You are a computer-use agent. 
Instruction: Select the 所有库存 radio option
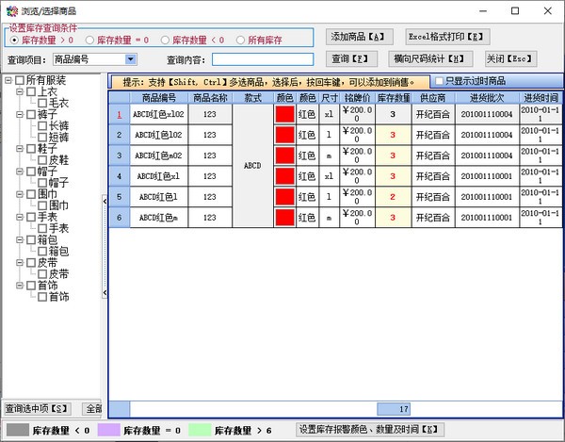coord(240,40)
